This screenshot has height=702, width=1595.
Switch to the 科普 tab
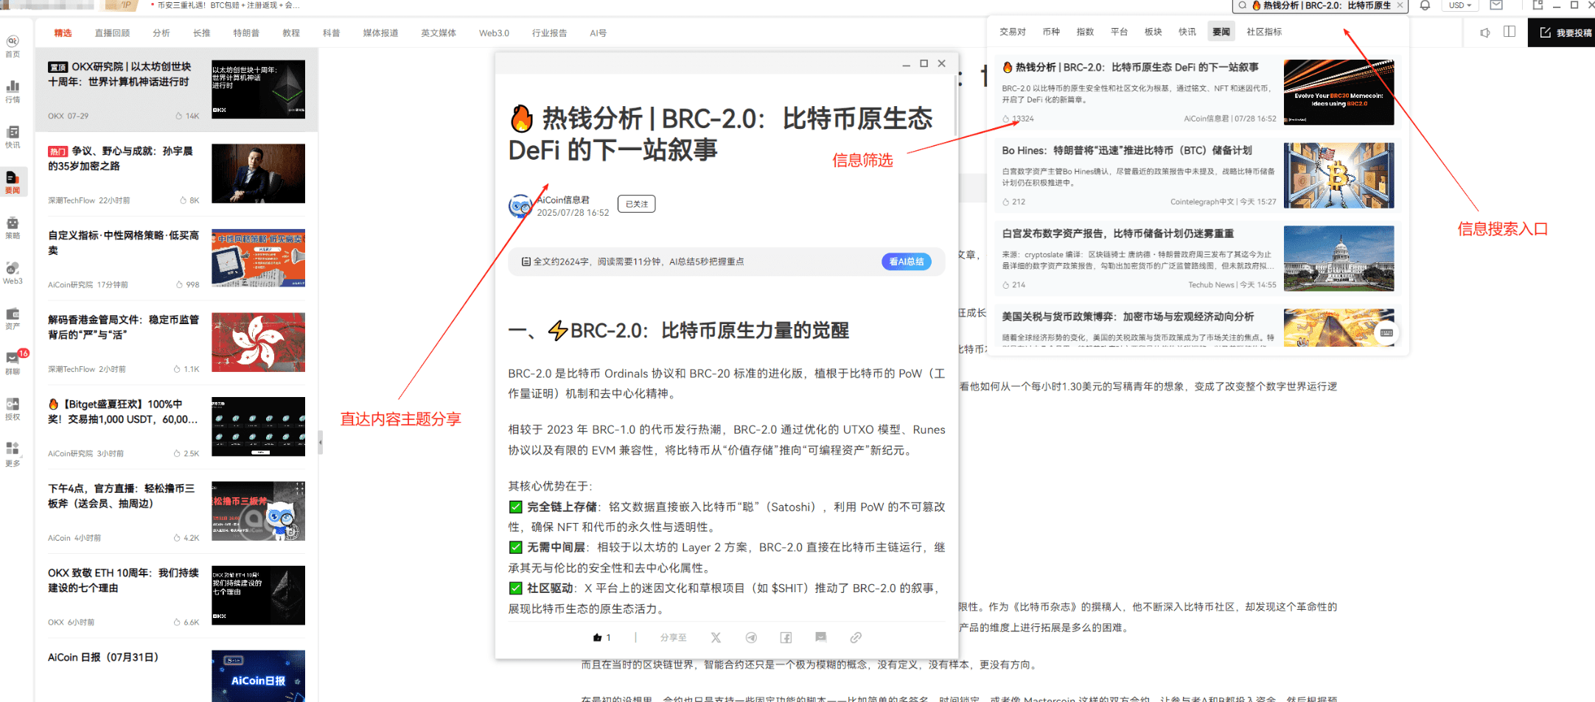click(x=332, y=33)
